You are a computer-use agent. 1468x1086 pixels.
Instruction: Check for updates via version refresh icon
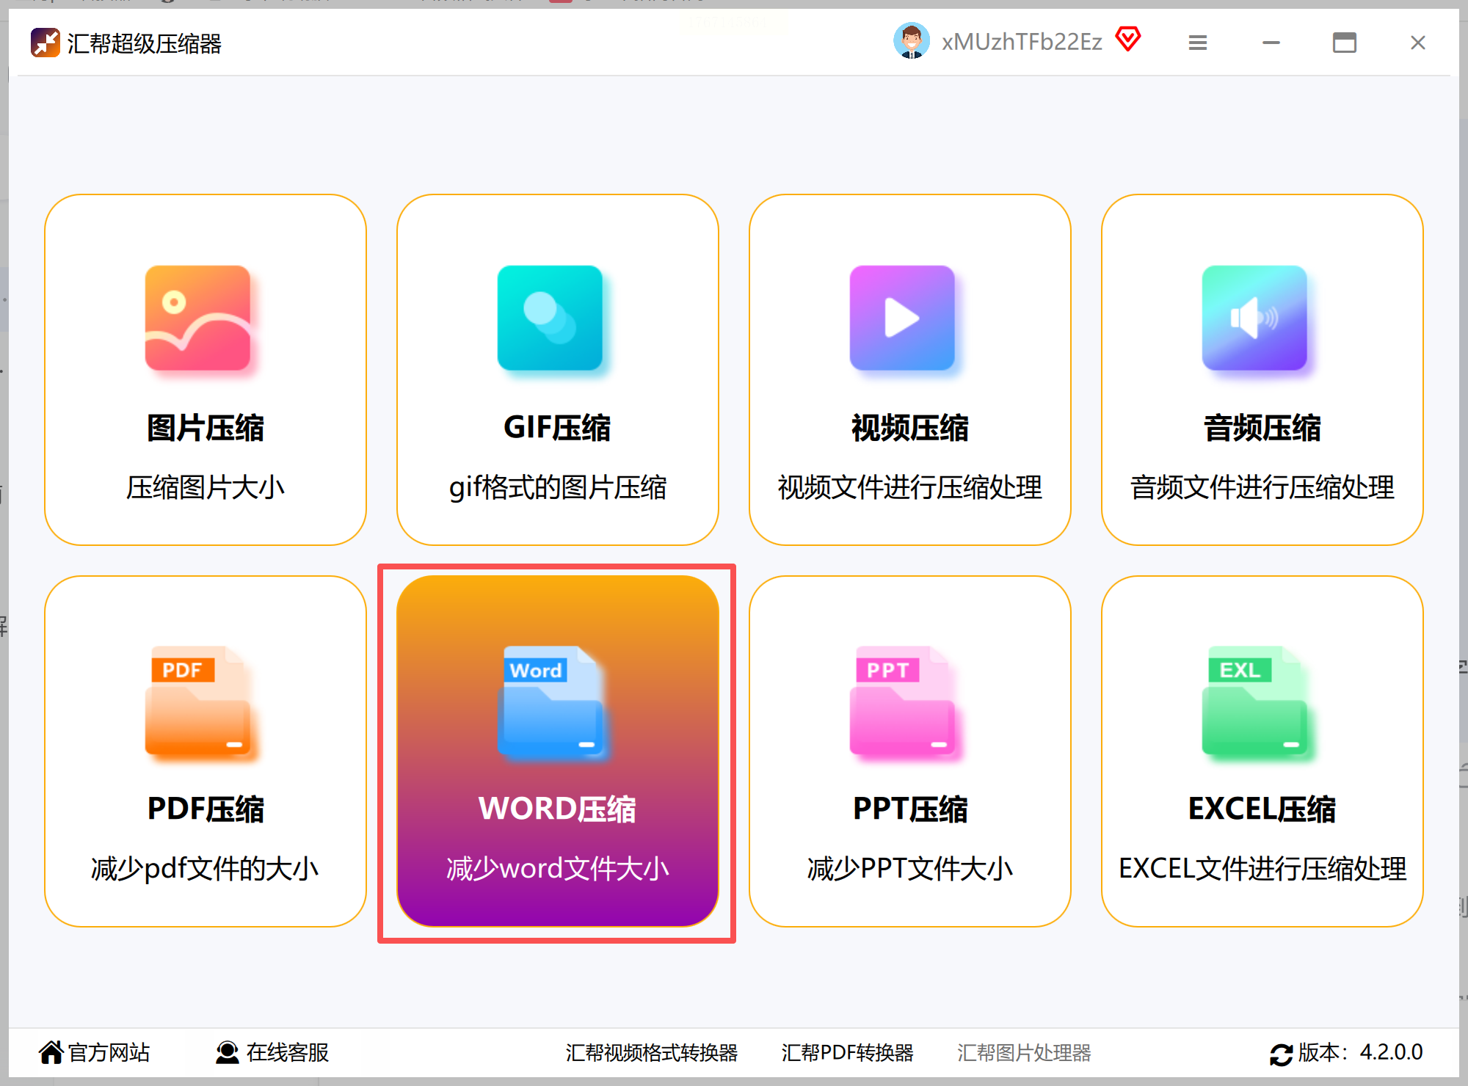[x=1281, y=1054]
